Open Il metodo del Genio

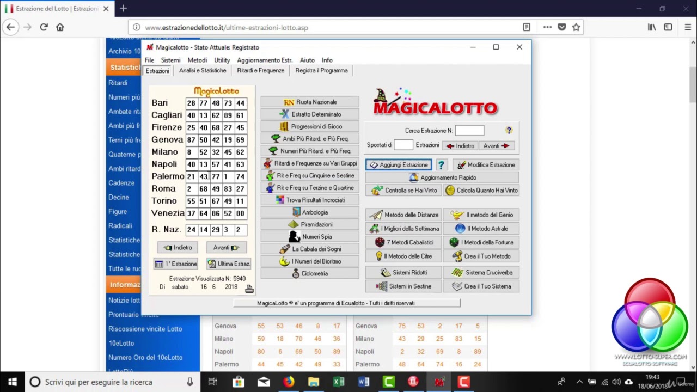[x=481, y=215]
